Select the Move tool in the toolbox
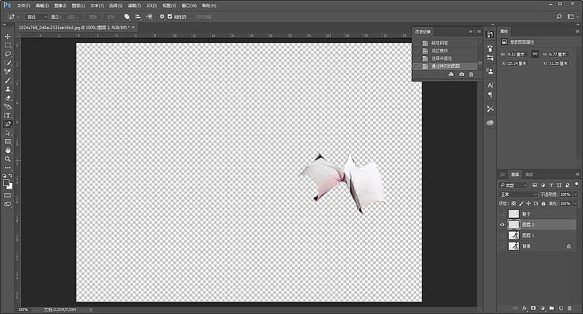583x314 pixels. point(8,36)
